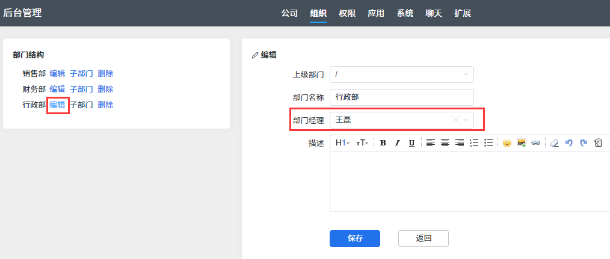Insert a hyperlink using link icon
Viewport: 610px width, 259px height.
tap(535, 143)
